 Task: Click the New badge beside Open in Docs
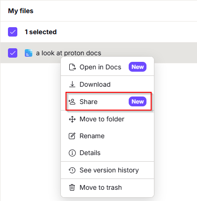[138, 67]
